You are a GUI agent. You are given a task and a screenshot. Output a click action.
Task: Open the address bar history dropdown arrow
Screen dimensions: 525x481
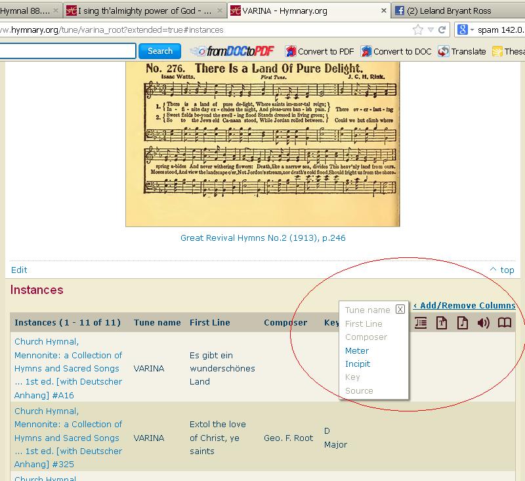tap(430, 30)
